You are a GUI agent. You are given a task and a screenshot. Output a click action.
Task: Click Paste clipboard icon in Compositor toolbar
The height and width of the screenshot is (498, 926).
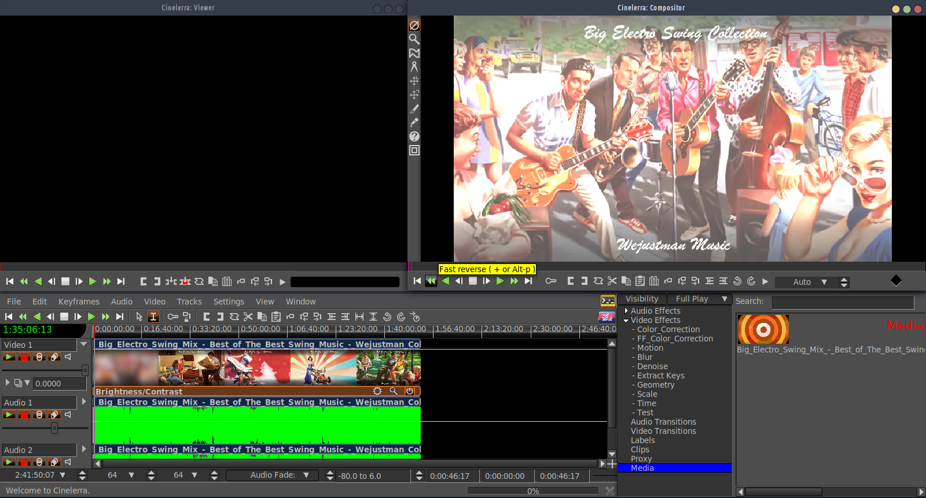click(x=640, y=281)
